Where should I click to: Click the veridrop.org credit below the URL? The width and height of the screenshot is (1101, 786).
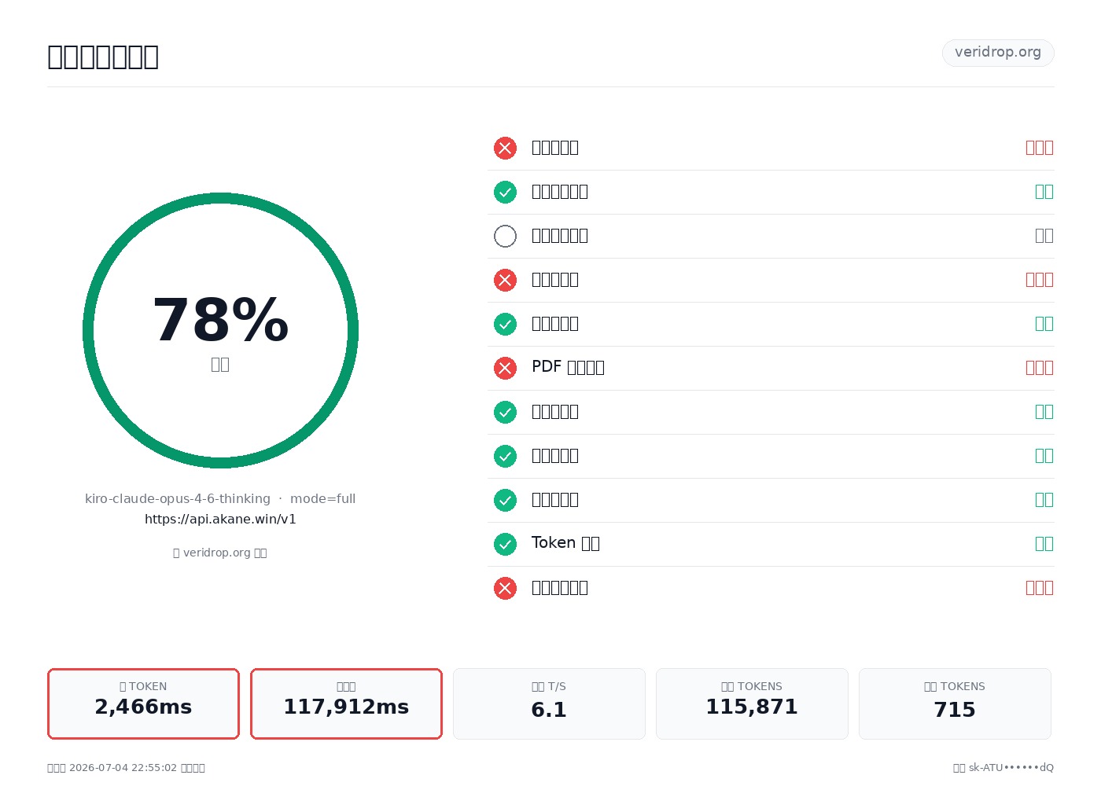pyautogui.click(x=220, y=553)
